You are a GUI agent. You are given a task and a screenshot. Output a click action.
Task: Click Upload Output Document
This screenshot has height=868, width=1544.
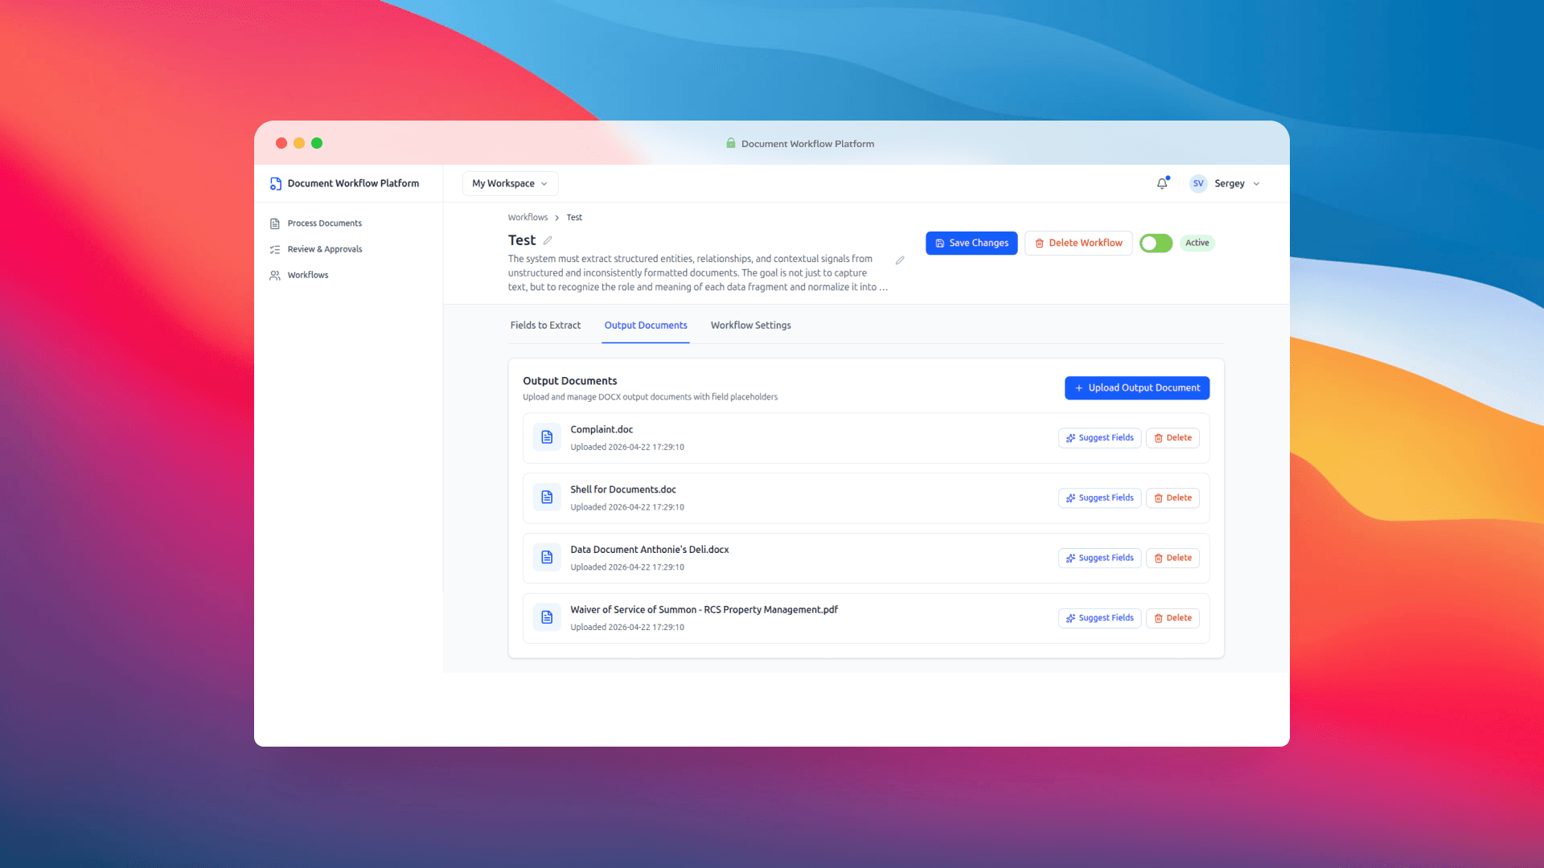1136,387
